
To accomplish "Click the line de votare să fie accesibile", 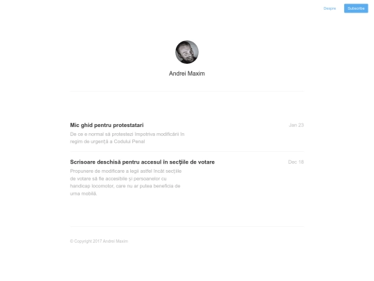I will point(118,179).
